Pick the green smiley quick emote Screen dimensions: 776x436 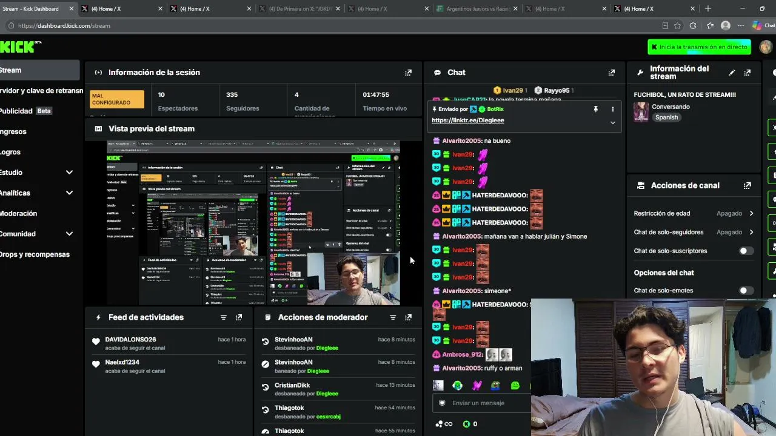515,385
